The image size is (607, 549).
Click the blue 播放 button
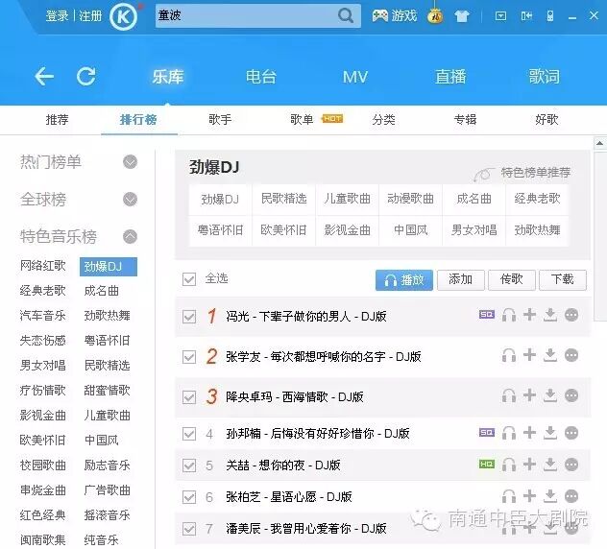pos(404,279)
